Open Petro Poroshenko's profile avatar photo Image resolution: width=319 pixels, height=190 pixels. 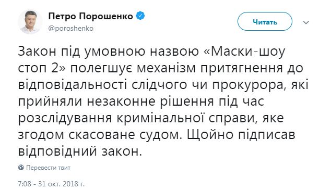click(30, 22)
